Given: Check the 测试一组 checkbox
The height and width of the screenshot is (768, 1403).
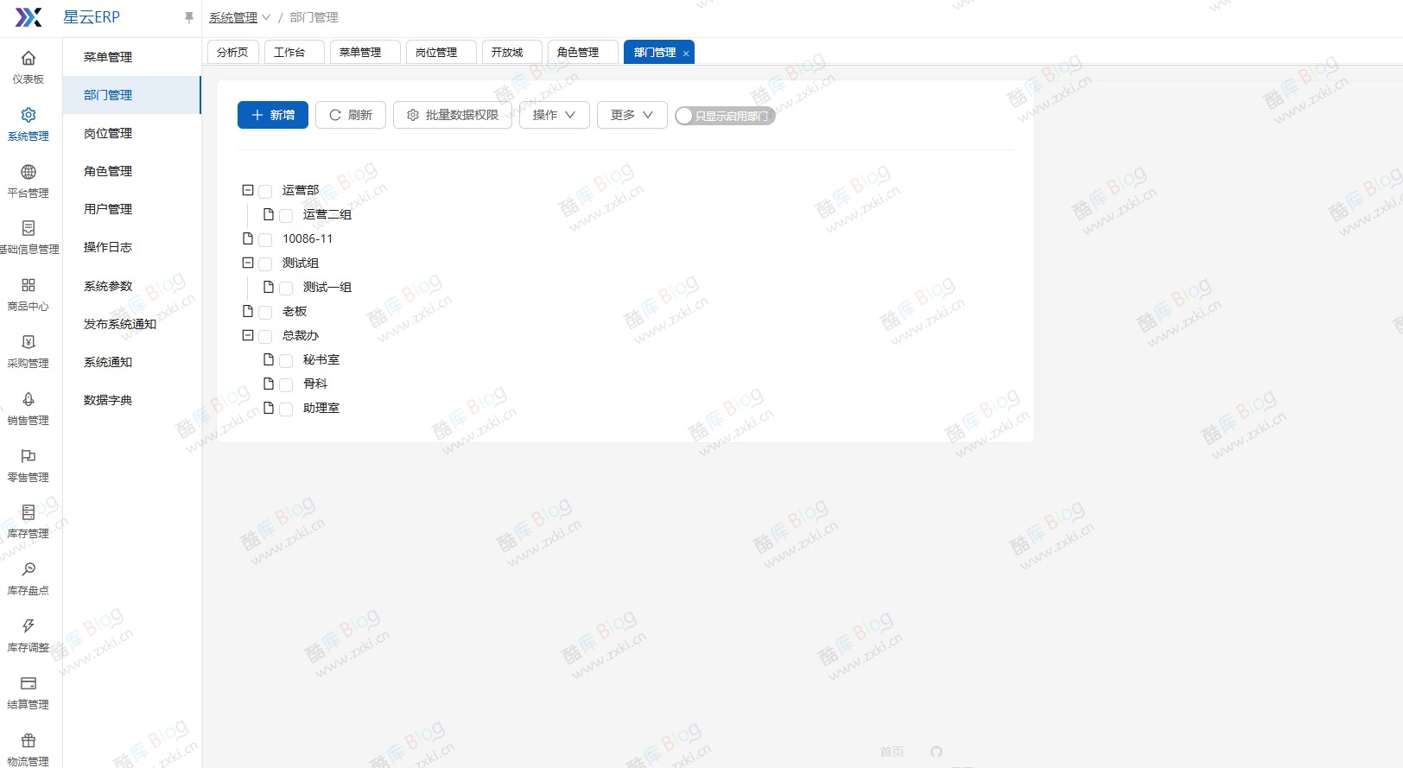Looking at the screenshot, I should 286,288.
